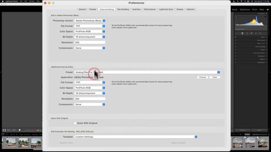The image size is (271, 152).
Task: Toggle the Color Grading panel switch
Action: [x=235, y=46]
